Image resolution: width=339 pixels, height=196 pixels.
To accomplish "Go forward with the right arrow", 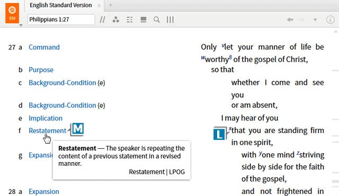I will click(x=301, y=20).
